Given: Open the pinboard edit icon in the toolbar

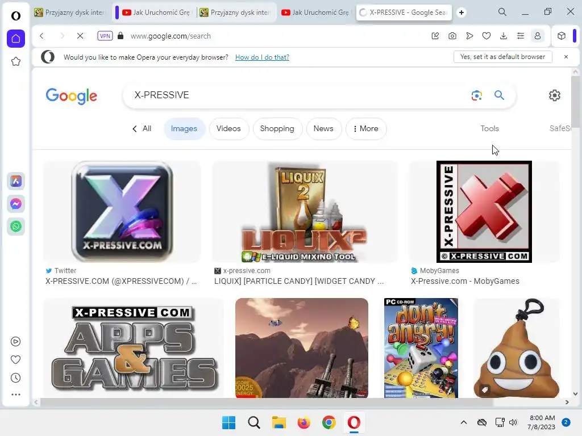Looking at the screenshot, I should click(435, 36).
